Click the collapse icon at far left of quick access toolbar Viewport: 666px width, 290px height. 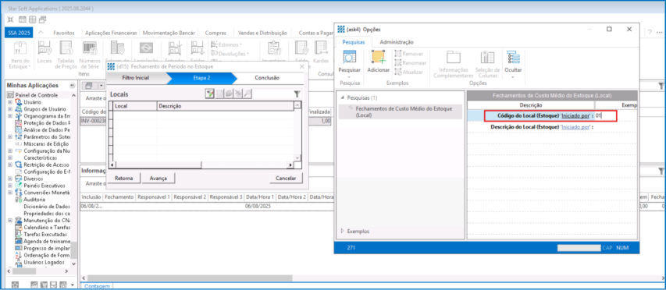(x=11, y=19)
